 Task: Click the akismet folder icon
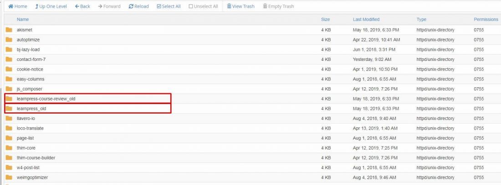(9, 30)
